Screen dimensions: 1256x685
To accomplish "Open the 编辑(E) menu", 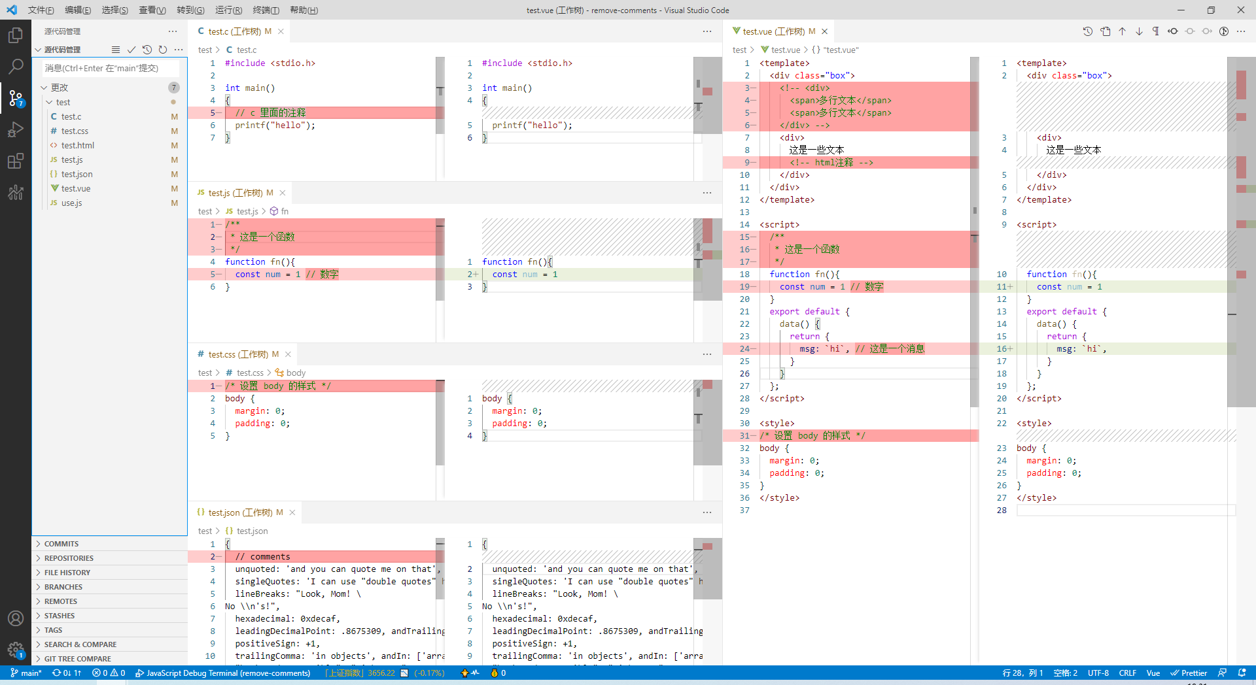I will pyautogui.click(x=78, y=10).
